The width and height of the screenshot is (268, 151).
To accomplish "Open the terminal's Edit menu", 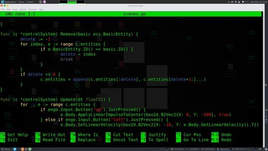I will (x=8, y=9).
